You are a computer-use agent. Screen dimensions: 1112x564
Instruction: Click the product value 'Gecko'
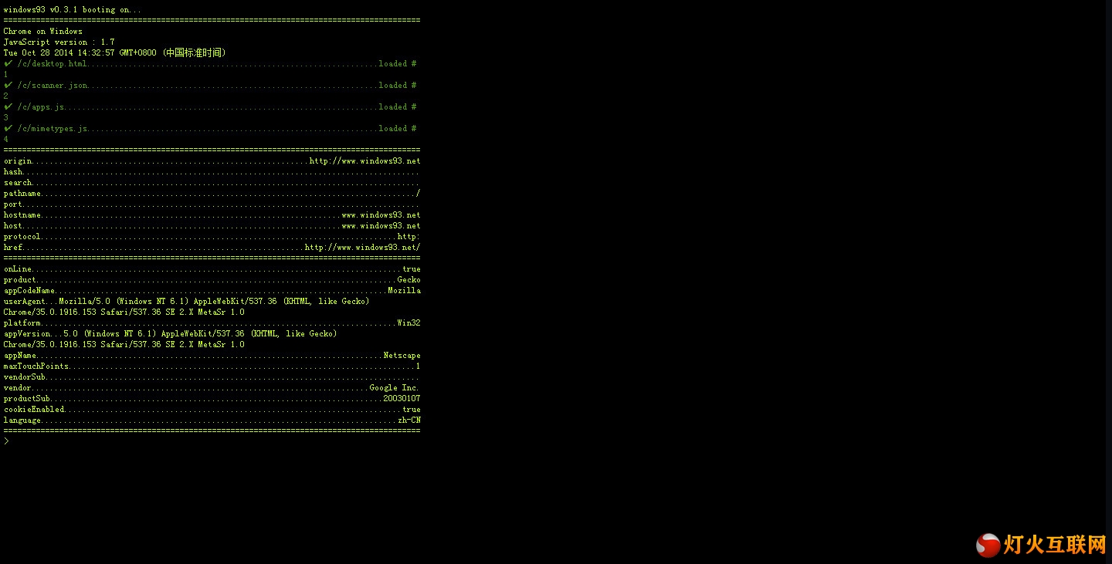(x=409, y=280)
